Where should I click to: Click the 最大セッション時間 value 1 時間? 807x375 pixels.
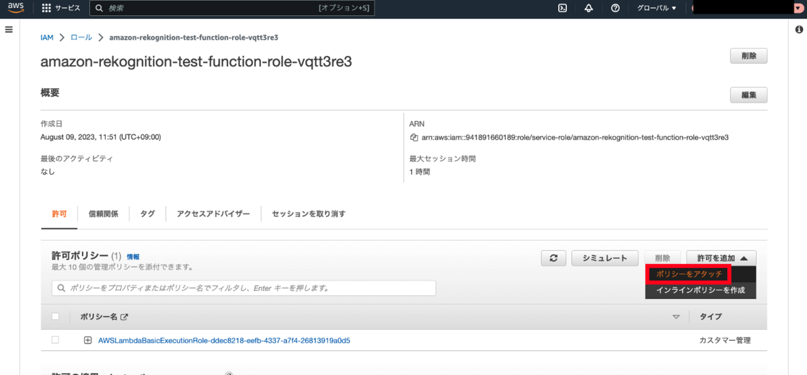(x=420, y=171)
